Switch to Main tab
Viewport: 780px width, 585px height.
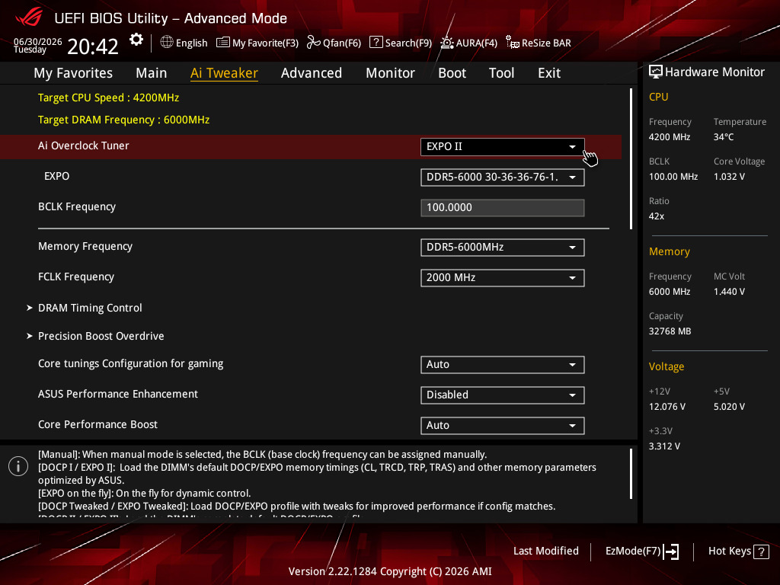152,73
